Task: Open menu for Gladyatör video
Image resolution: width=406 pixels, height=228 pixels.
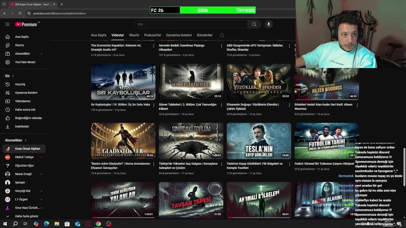Action: [x=154, y=164]
